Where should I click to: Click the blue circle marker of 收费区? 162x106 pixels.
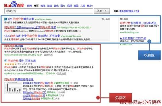(x=149, y=42)
